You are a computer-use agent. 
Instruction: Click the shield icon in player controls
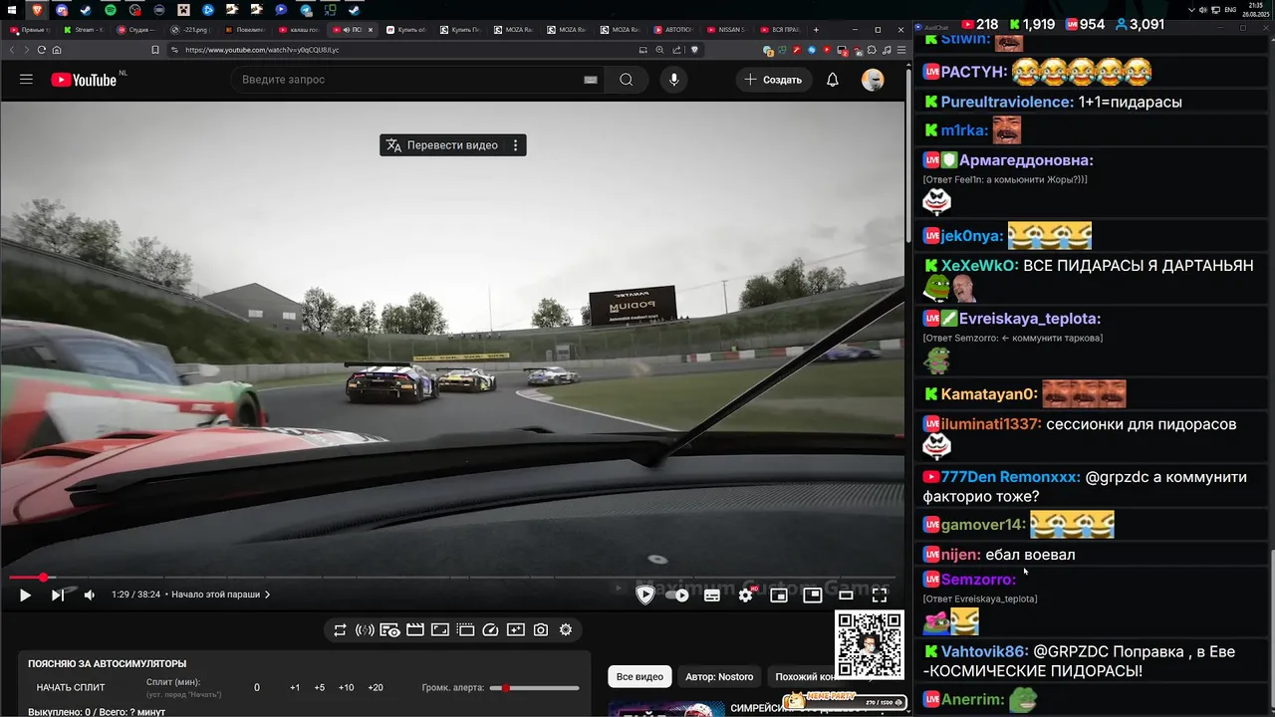(644, 595)
